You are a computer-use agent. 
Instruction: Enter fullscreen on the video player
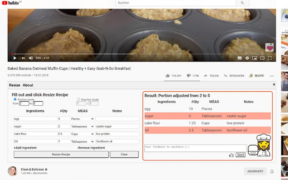270,58
